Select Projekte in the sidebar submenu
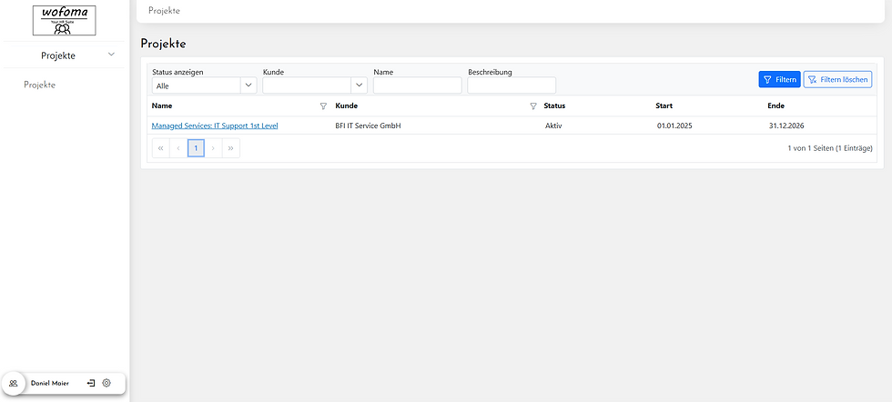The image size is (892, 402). click(40, 85)
